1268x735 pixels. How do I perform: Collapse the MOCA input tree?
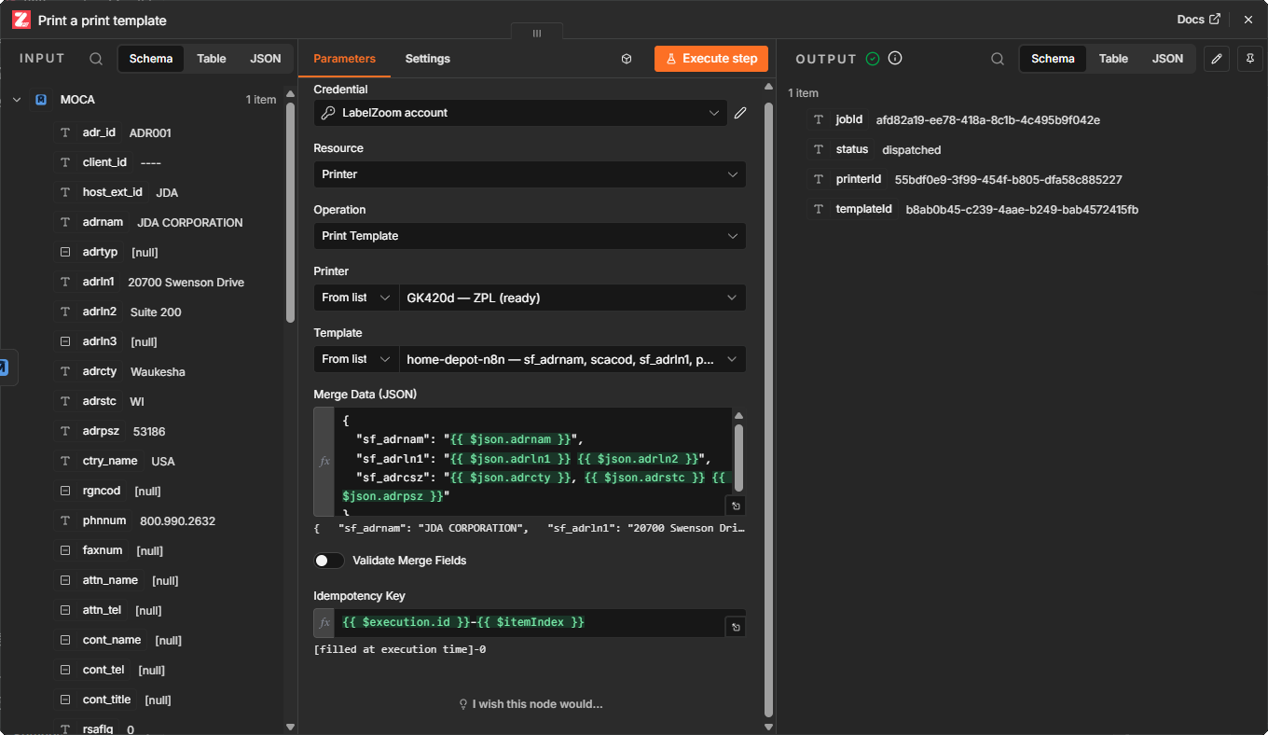17,100
